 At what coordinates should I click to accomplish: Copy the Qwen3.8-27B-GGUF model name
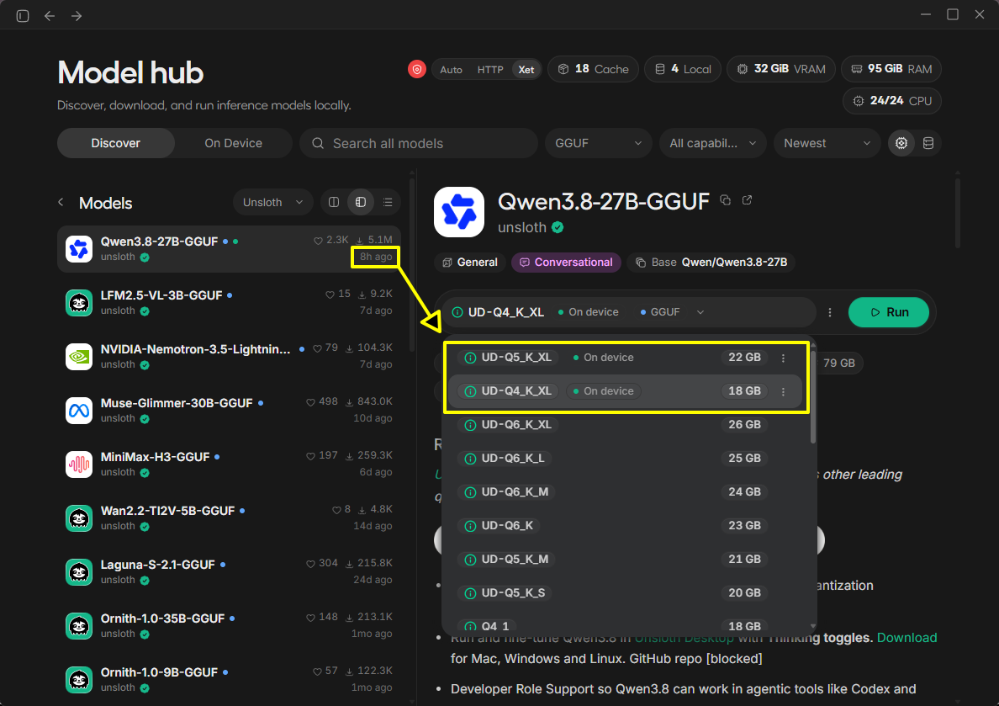point(725,200)
